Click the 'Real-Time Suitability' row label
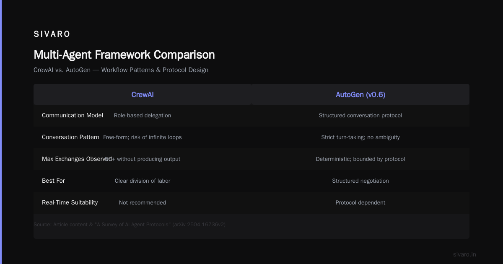Screen dimensions: 503x264 [70, 202]
